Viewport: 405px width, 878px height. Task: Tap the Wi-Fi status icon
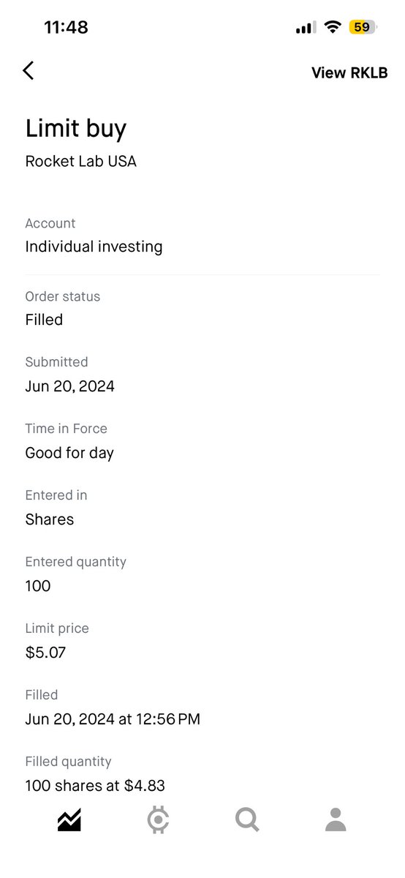(x=333, y=27)
